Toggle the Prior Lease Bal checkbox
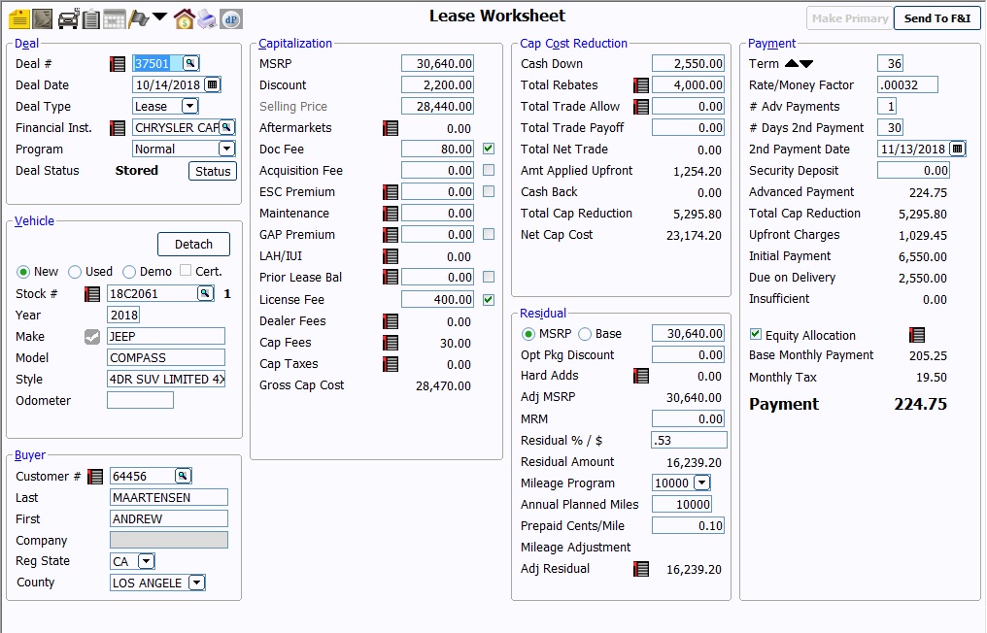987x633 pixels. tap(489, 277)
